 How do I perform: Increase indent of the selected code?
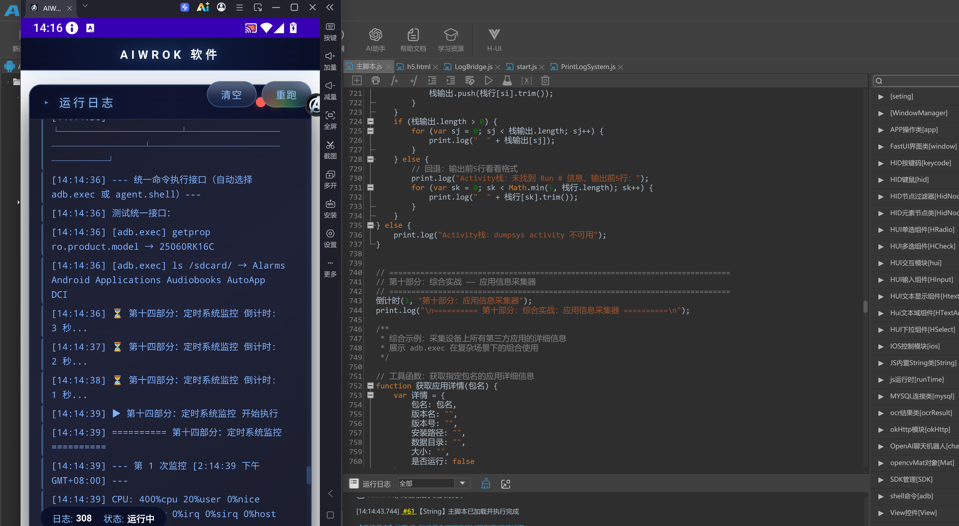(451, 81)
